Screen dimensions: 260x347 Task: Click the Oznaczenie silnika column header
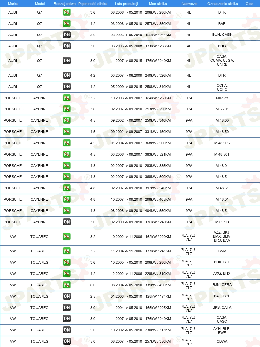tap(222, 4)
